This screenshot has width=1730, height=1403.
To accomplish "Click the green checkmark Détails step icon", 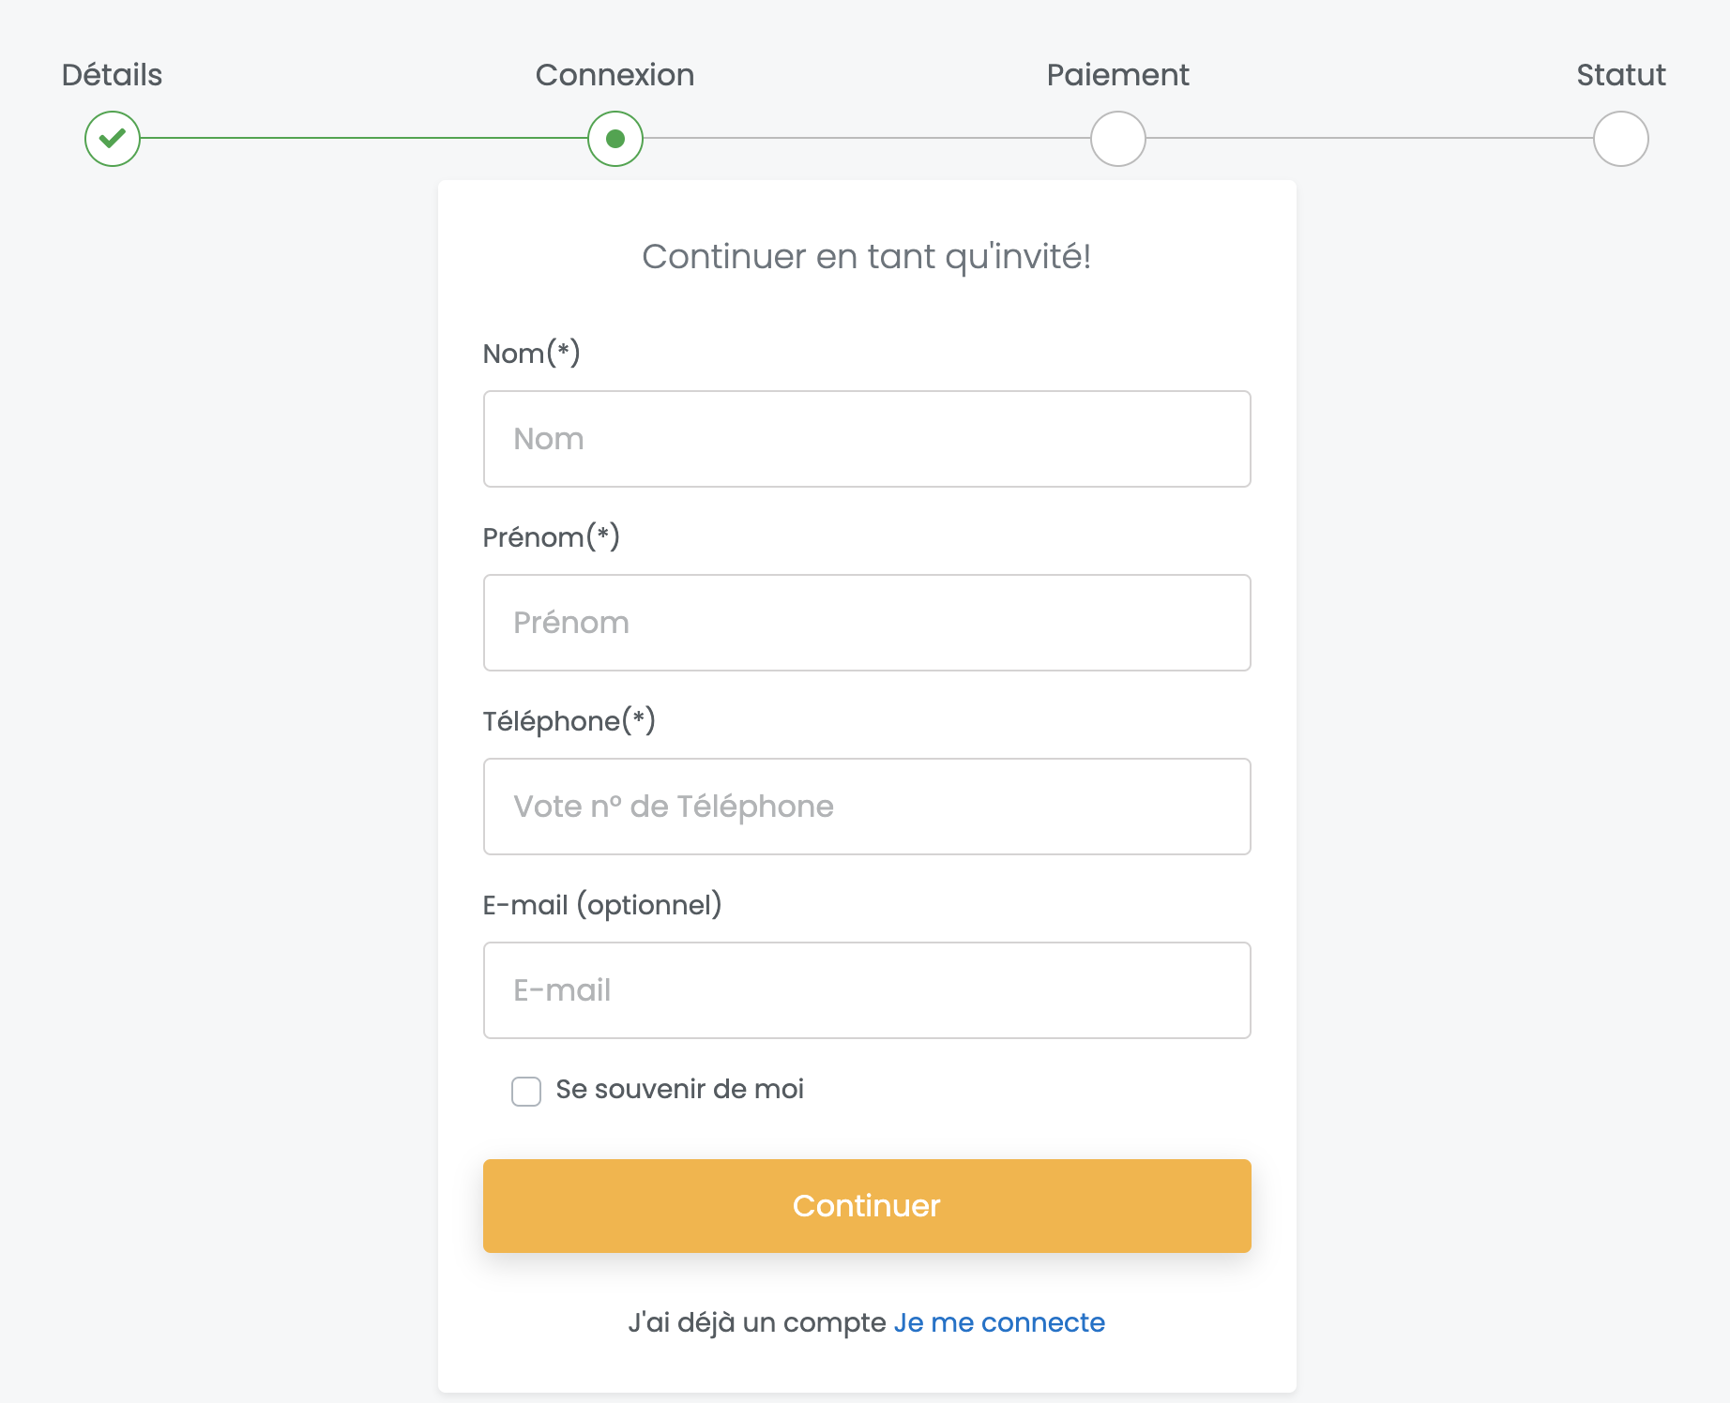I will point(113,139).
